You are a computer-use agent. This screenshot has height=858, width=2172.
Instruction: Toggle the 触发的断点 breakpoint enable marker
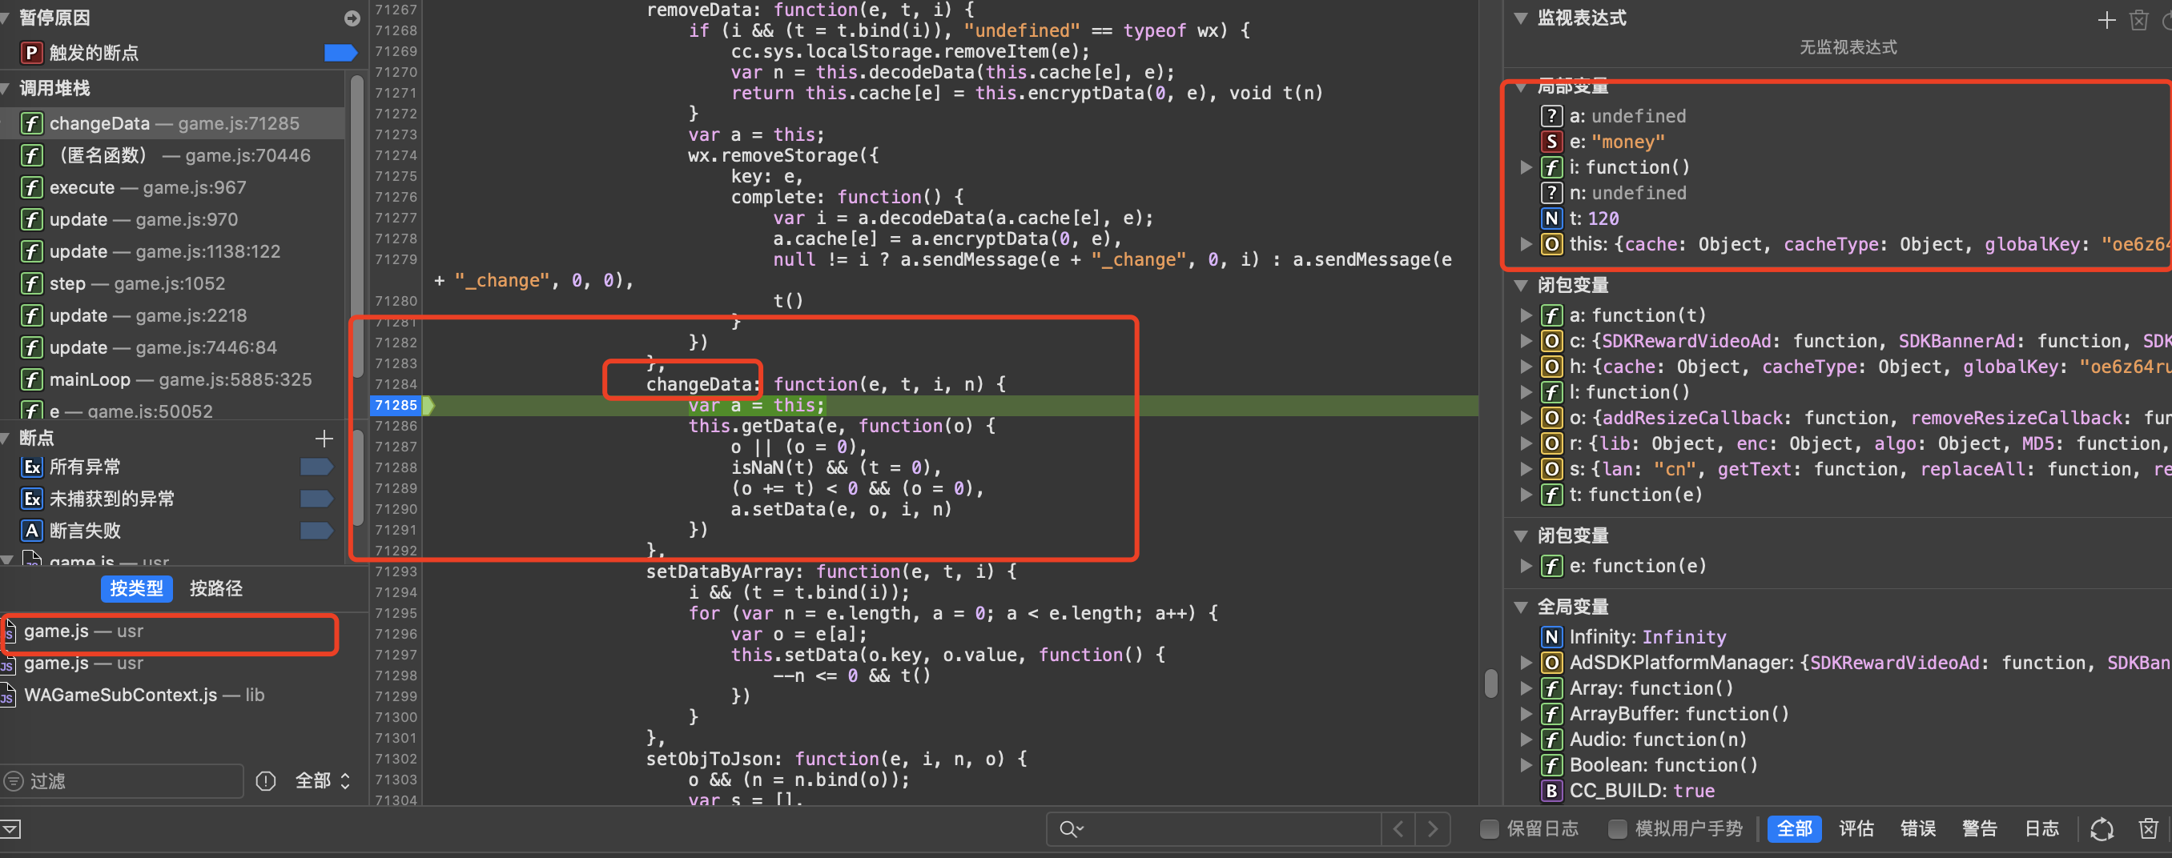pyautogui.click(x=340, y=53)
